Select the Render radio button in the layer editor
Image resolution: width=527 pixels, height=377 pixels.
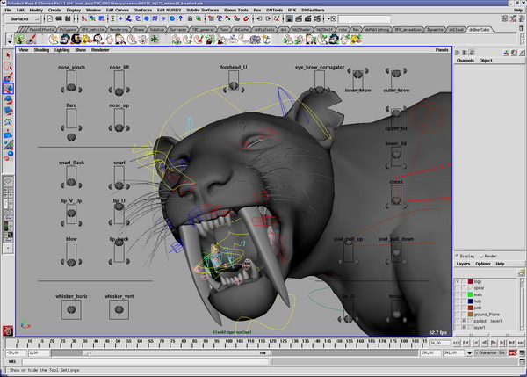click(x=481, y=256)
